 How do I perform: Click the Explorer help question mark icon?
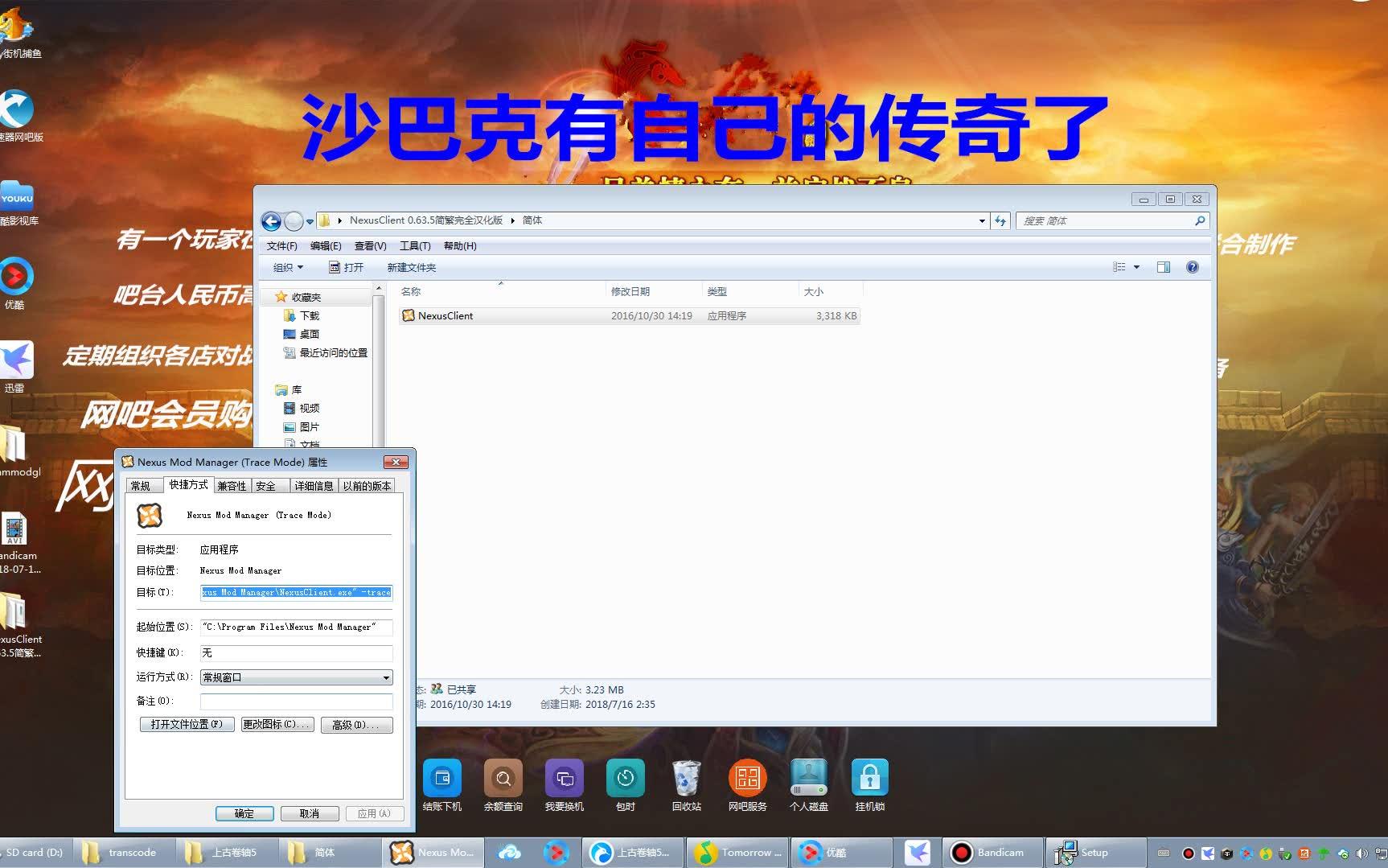tap(1193, 267)
